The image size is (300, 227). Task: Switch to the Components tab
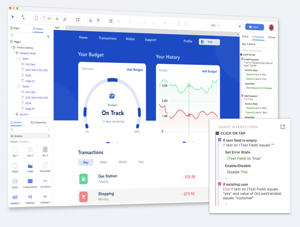(x=38, y=122)
